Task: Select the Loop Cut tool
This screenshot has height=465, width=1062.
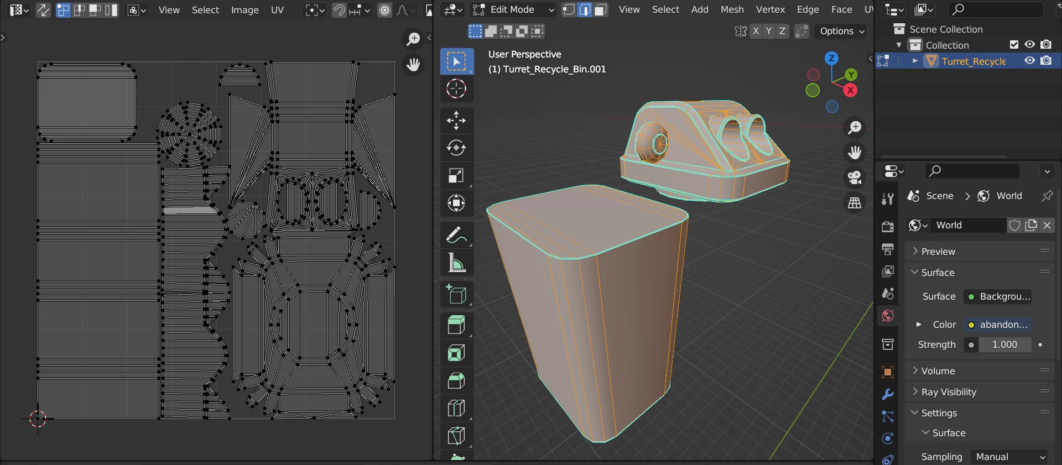Action: point(456,409)
